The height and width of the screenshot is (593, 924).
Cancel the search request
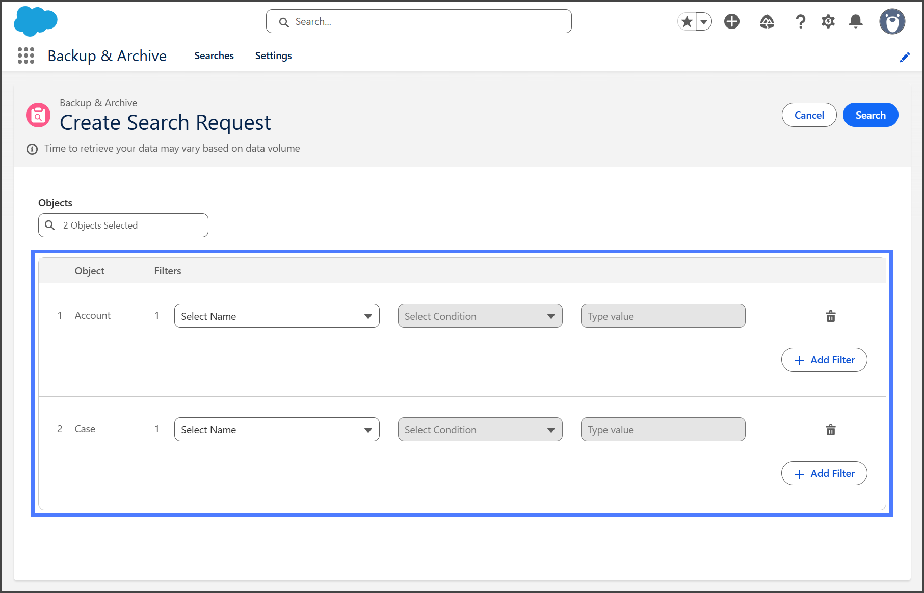(809, 115)
